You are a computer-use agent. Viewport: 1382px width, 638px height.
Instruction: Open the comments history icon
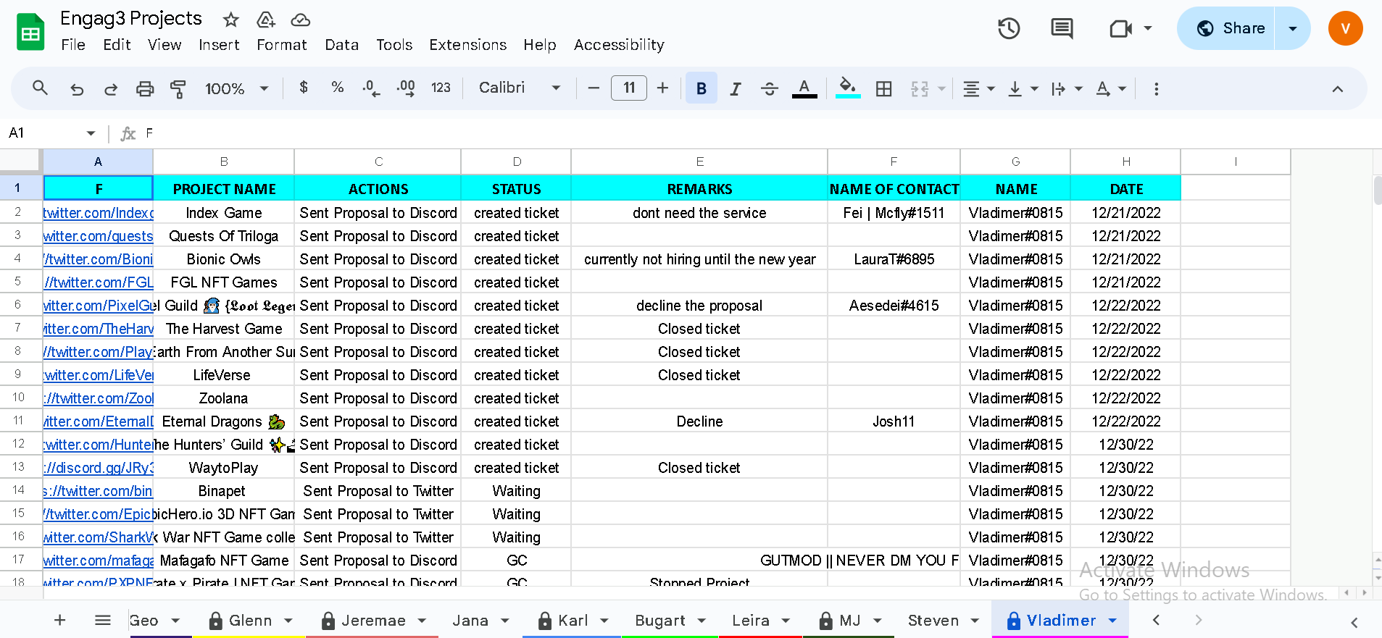pyautogui.click(x=1062, y=28)
